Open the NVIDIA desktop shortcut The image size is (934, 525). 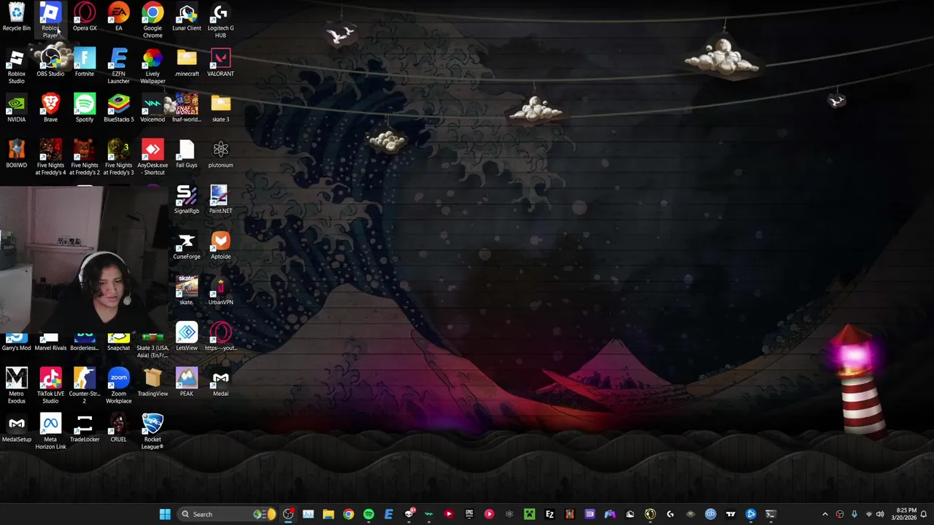click(16, 109)
